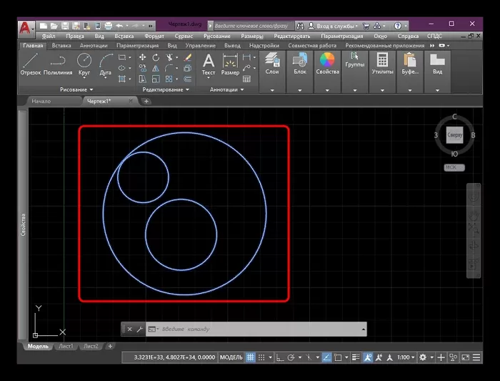Click the Open file folder icon
The height and width of the screenshot is (381, 500).
click(x=54, y=26)
